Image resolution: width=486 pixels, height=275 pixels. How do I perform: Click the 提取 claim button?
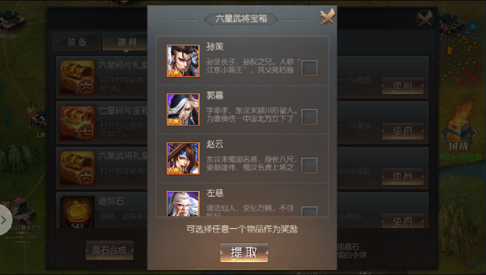coord(244,253)
